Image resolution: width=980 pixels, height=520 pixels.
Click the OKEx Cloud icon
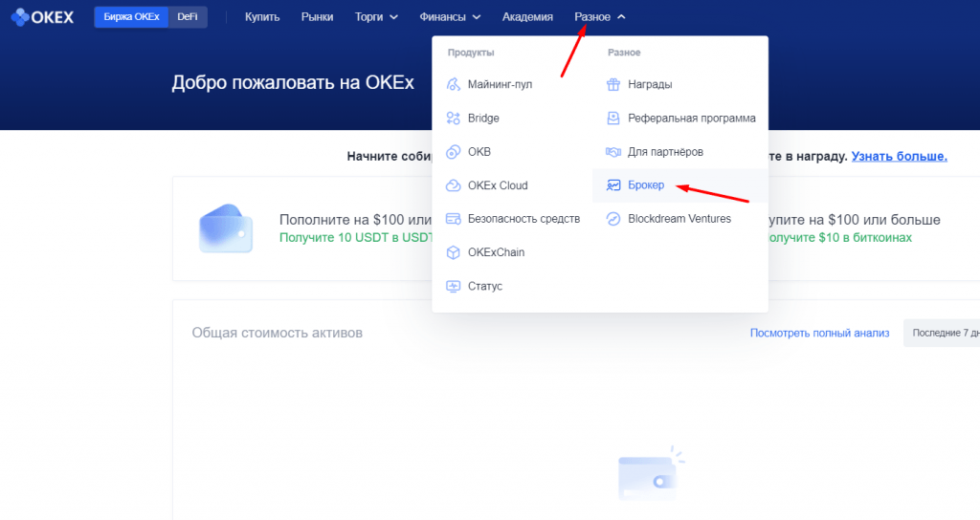pos(453,185)
